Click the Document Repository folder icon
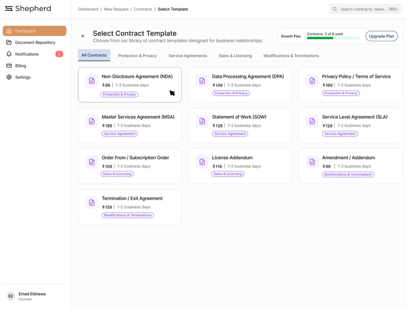This screenshot has width=407, height=309. 9,42
